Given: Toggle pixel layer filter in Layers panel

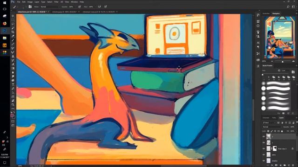Looking at the screenshot, I should 278,122.
